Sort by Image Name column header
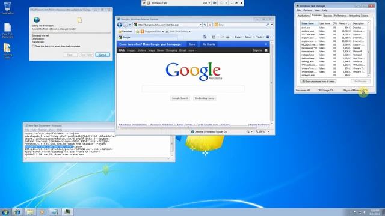The width and height of the screenshot is (385, 216). click(310, 23)
